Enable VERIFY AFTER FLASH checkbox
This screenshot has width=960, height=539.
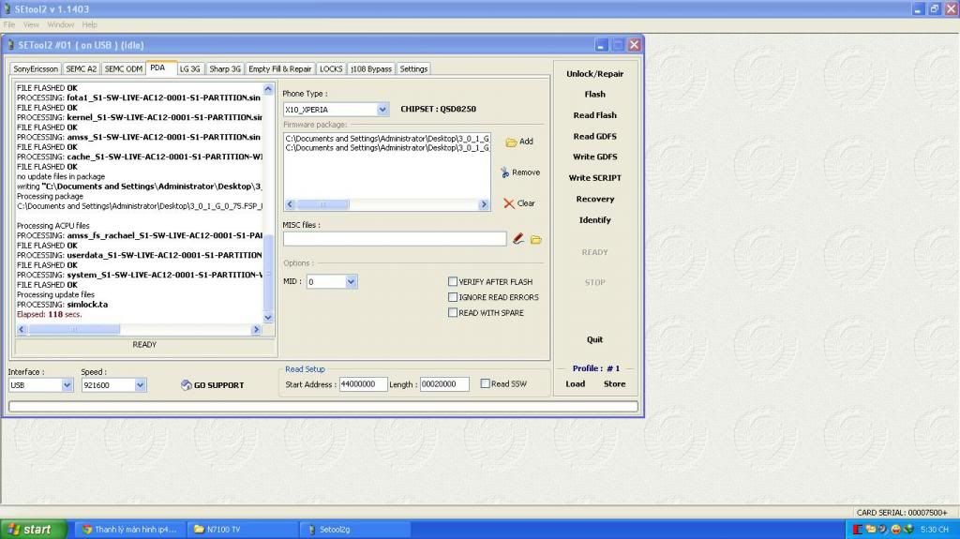tap(453, 282)
